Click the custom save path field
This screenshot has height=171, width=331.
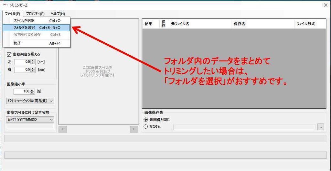click(x=244, y=127)
